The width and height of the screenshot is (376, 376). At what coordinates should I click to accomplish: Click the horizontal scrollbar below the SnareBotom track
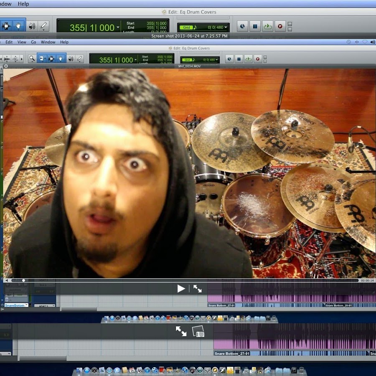79,309
